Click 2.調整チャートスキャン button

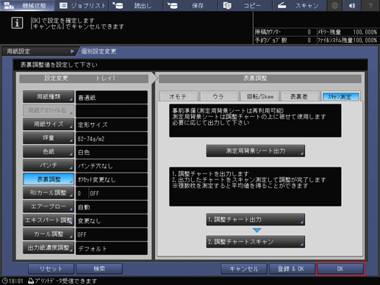tap(256, 242)
